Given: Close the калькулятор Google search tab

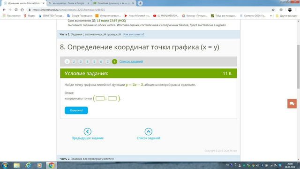Looking at the screenshot, I should pyautogui.click(x=88, y=3).
